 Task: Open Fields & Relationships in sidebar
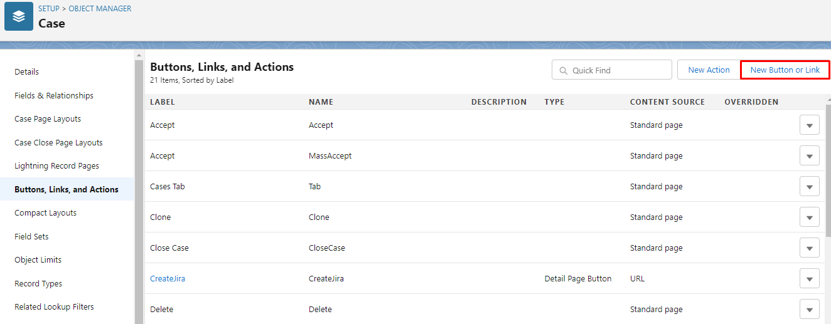point(54,96)
